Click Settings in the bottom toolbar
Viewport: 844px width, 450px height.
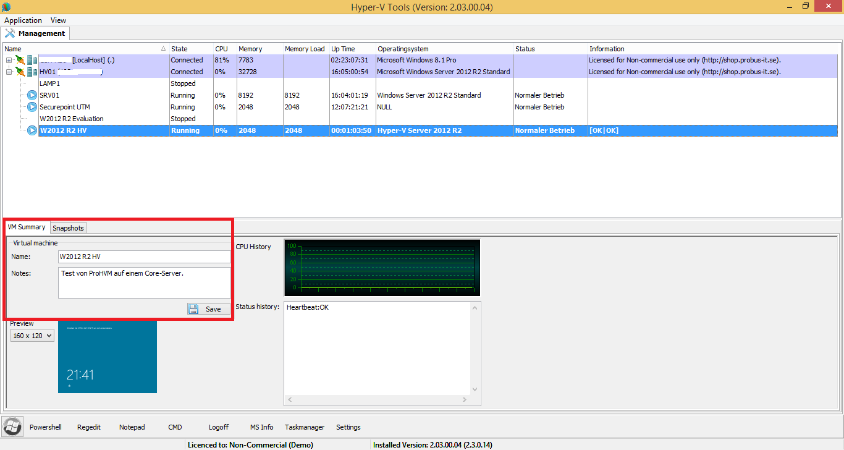pyautogui.click(x=348, y=427)
